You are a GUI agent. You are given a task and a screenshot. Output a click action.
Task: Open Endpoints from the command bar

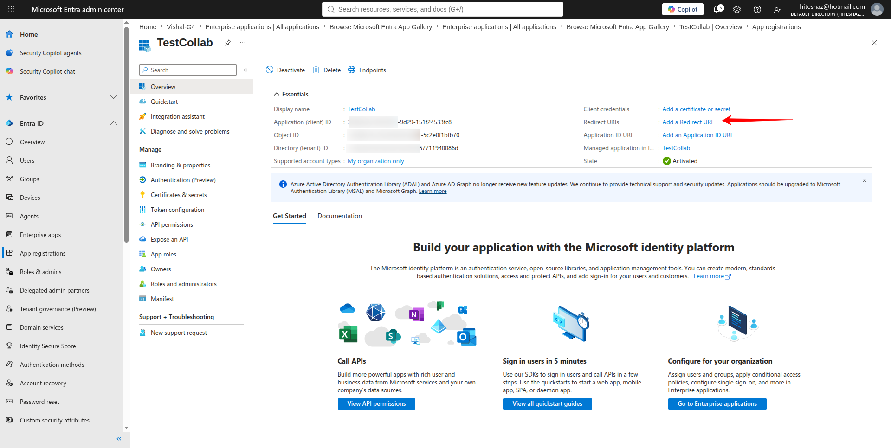[x=367, y=70]
